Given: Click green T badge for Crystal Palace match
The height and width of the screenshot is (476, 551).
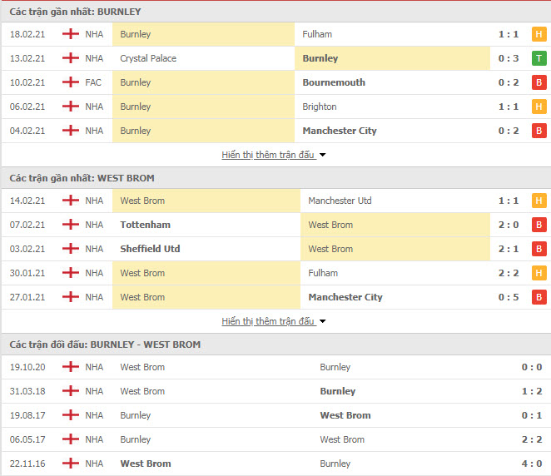Looking at the screenshot, I should (539, 58).
